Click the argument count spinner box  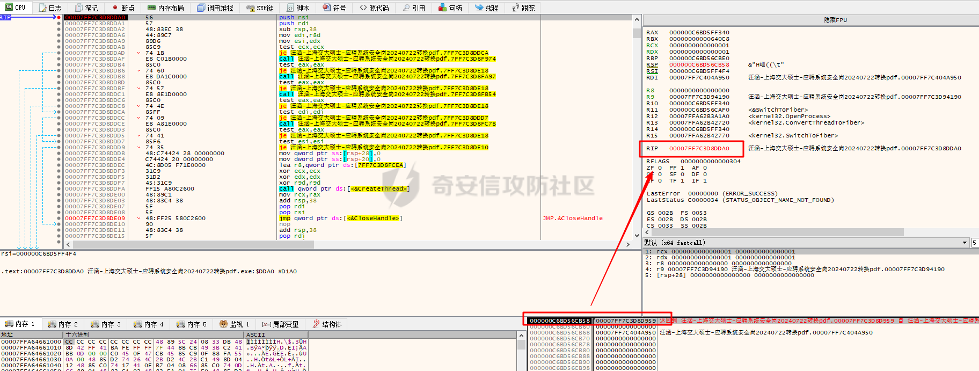click(975, 243)
